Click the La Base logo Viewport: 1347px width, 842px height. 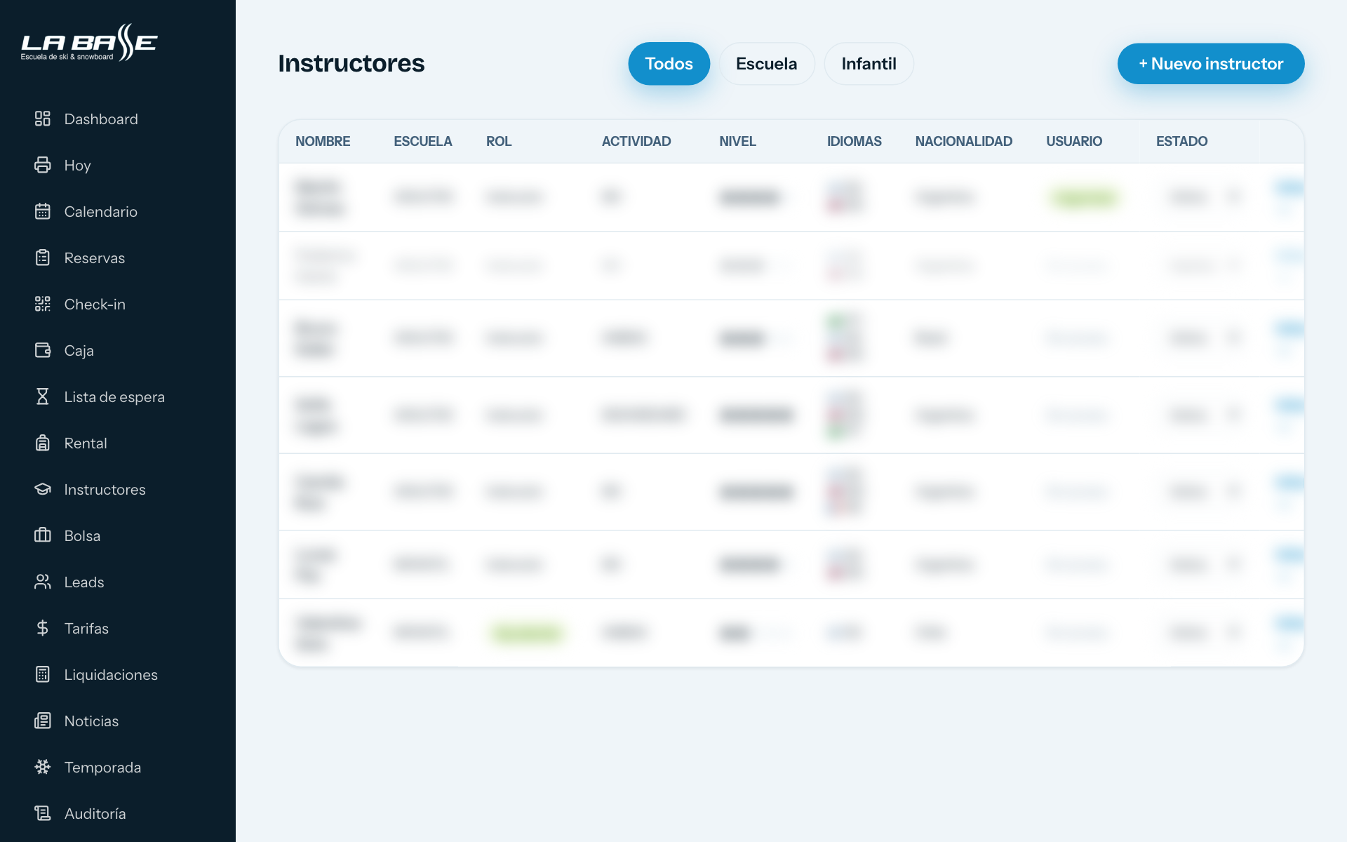(89, 43)
